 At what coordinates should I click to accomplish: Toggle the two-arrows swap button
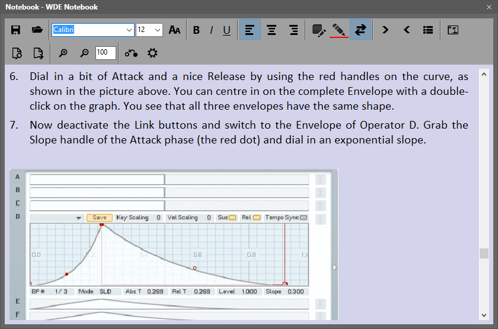pyautogui.click(x=360, y=30)
